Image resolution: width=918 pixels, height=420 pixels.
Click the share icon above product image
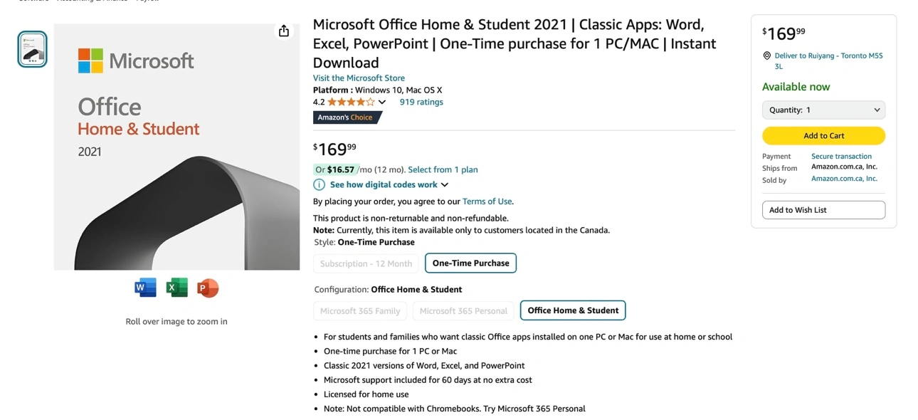284,31
